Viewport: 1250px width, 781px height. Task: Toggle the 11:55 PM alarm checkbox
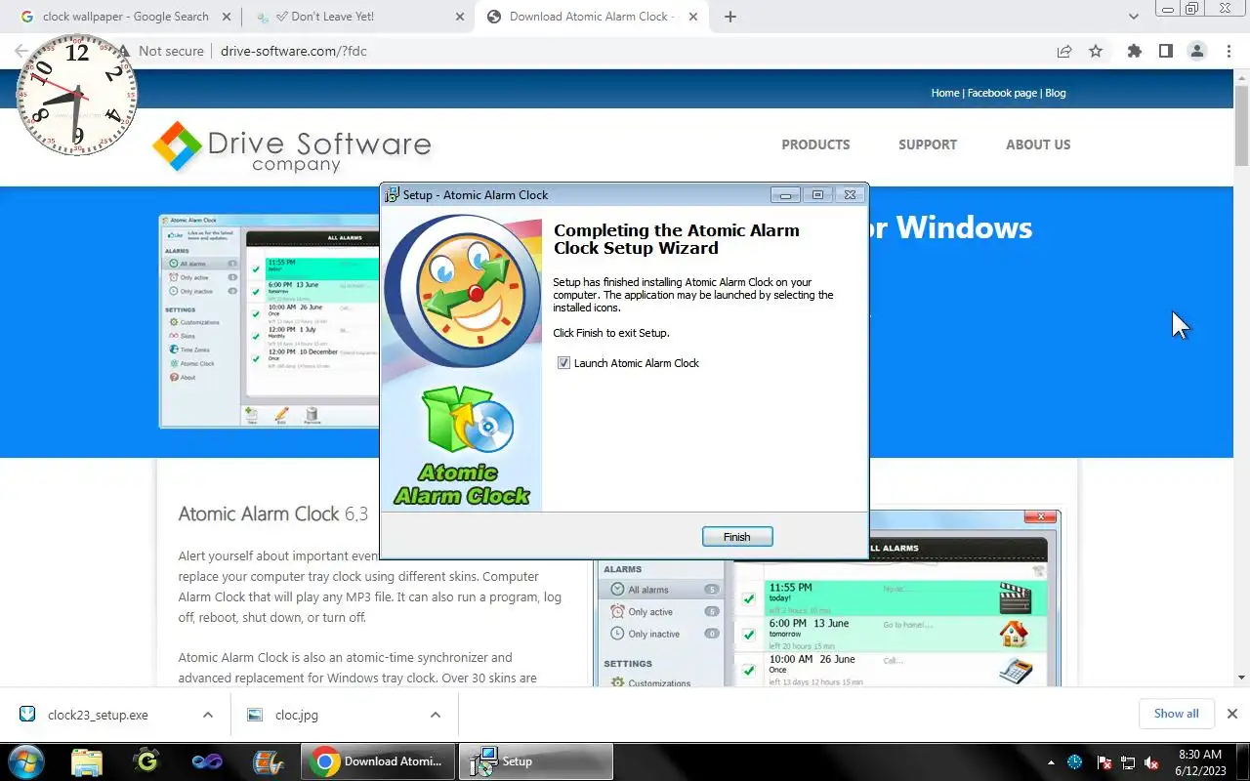(x=749, y=598)
